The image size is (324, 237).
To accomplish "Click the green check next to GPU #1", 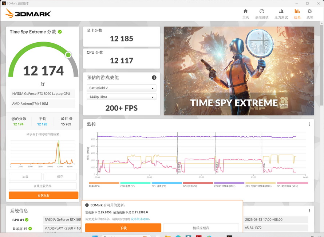I will (x=27, y=220).
